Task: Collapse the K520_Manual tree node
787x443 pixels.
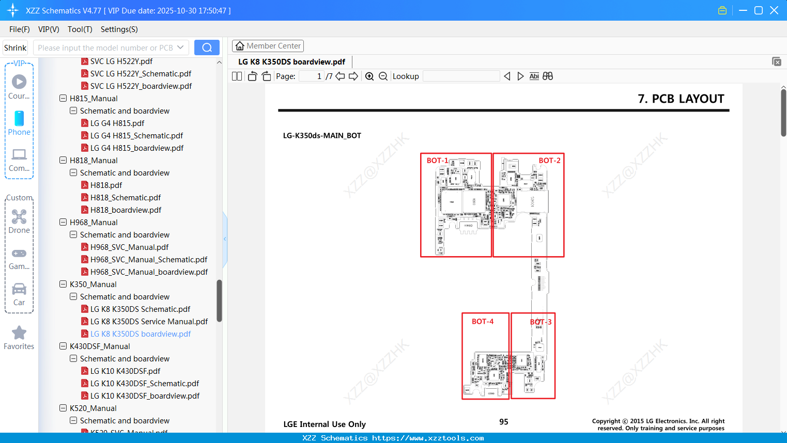Action: (x=63, y=408)
